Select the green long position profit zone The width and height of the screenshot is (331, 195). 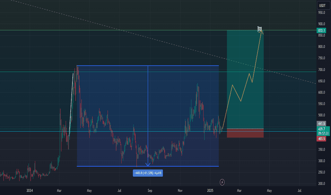coord(245,79)
